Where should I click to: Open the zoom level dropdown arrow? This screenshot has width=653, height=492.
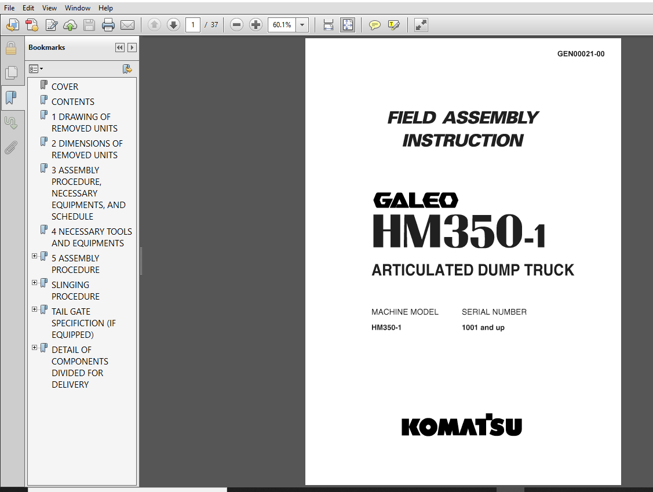click(x=302, y=25)
